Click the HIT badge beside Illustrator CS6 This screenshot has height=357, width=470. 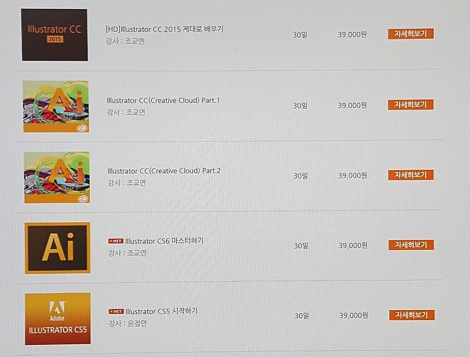(116, 241)
